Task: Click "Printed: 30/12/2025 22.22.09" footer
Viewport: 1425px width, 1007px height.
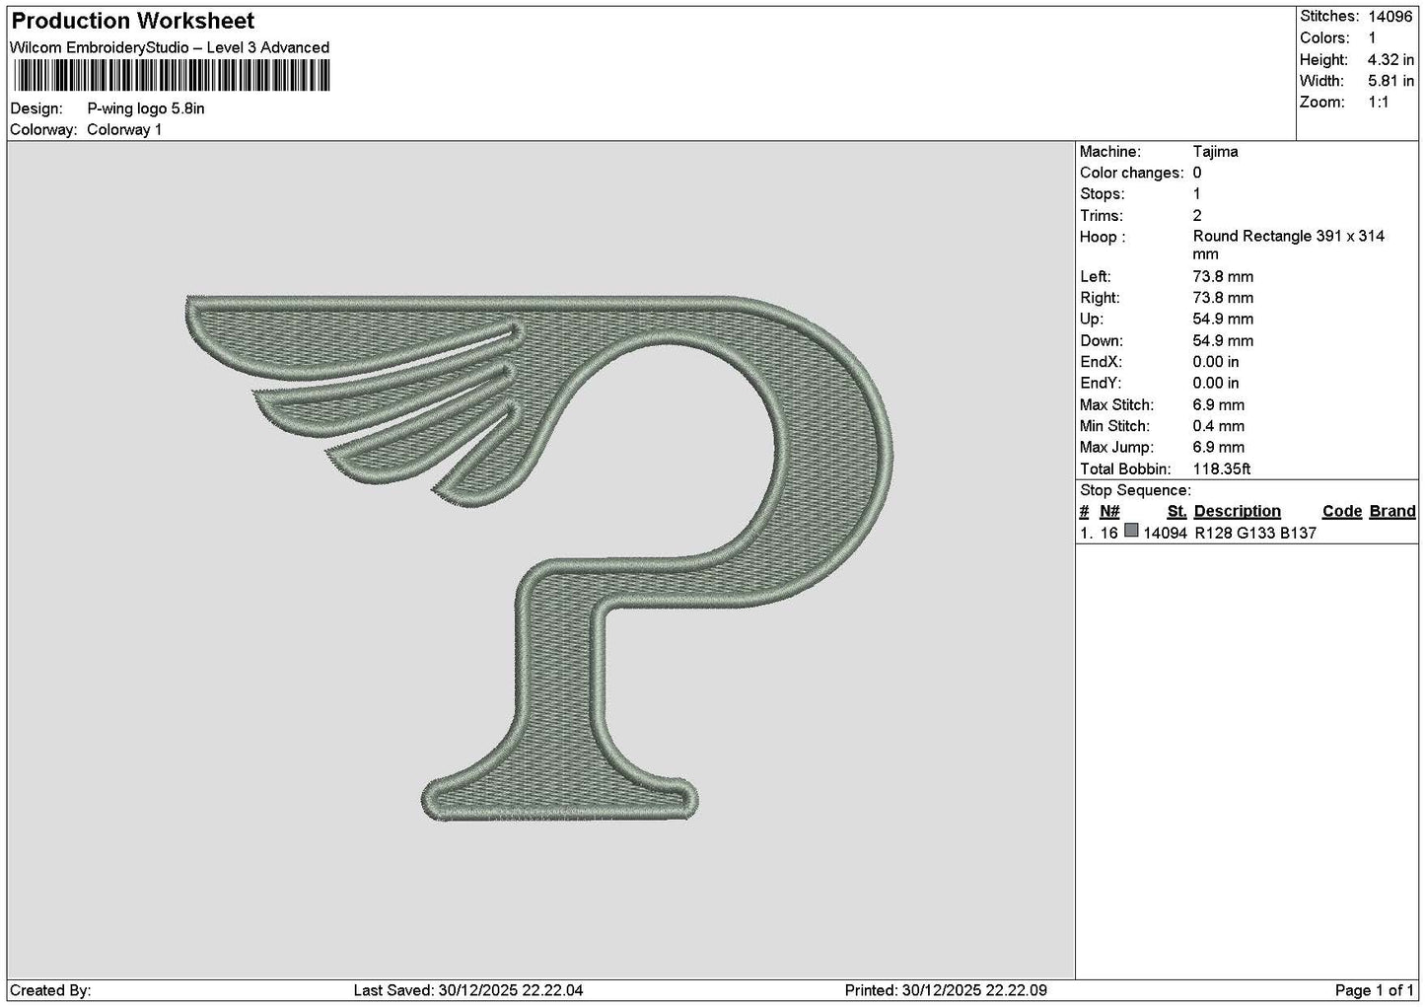Action: pyautogui.click(x=946, y=990)
